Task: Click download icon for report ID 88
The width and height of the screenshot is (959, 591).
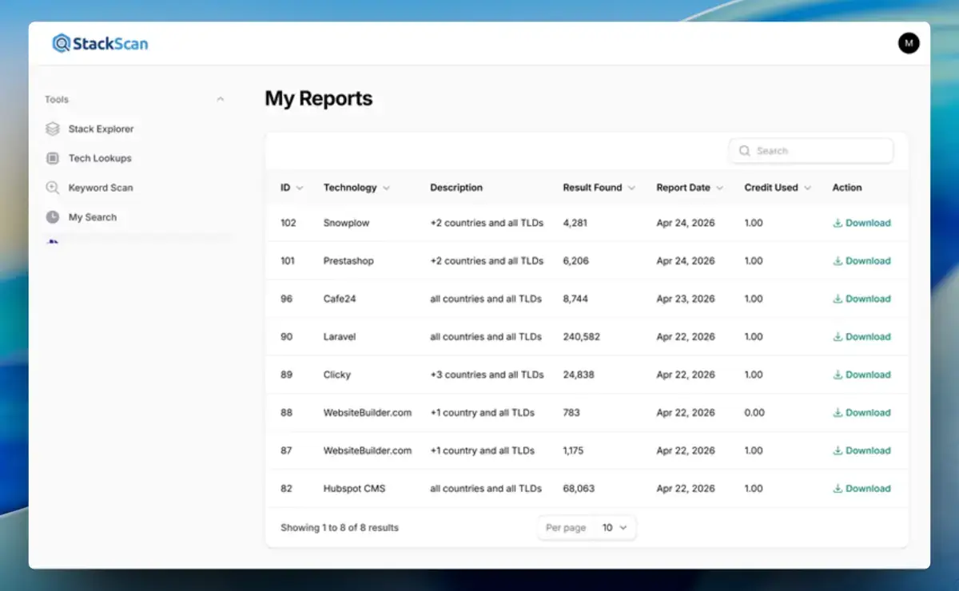Action: [838, 413]
